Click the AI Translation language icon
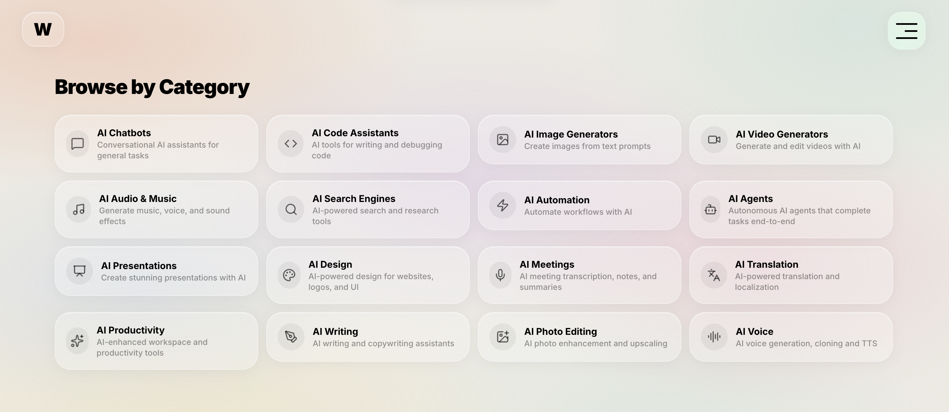This screenshot has height=412, width=949. tap(712, 275)
